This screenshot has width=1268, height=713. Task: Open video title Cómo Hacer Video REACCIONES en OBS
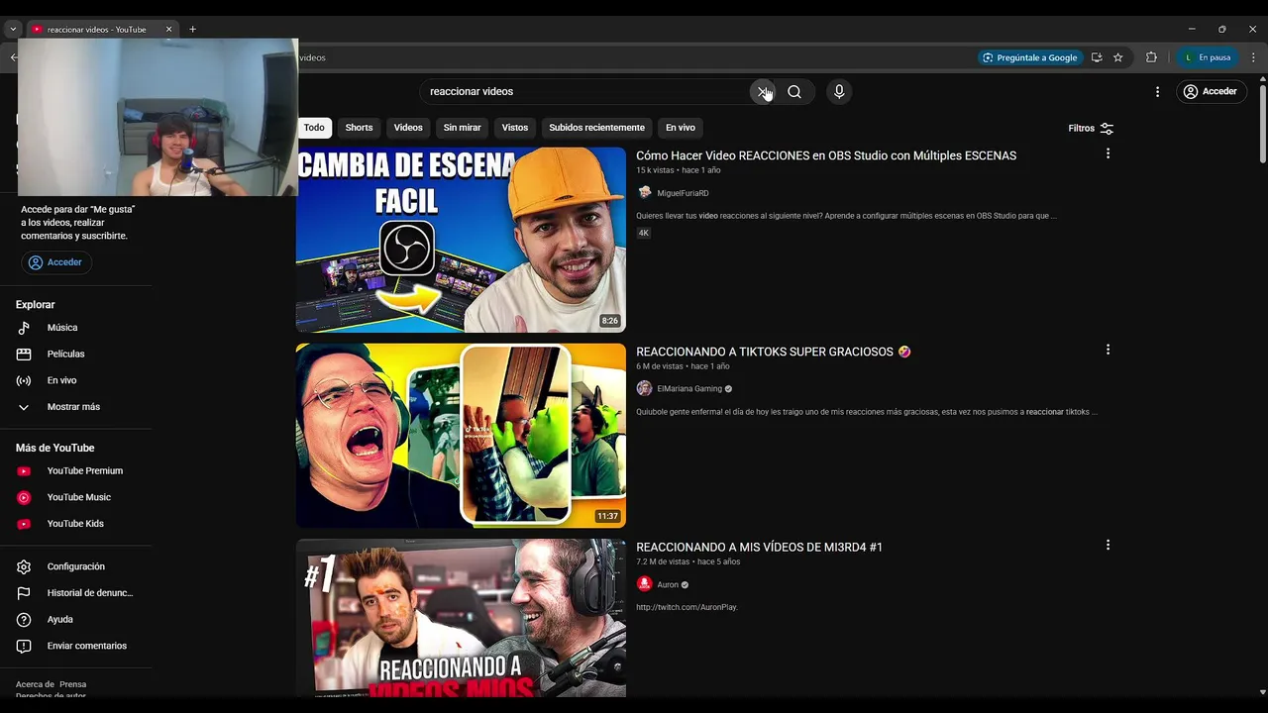pyautogui.click(x=826, y=155)
